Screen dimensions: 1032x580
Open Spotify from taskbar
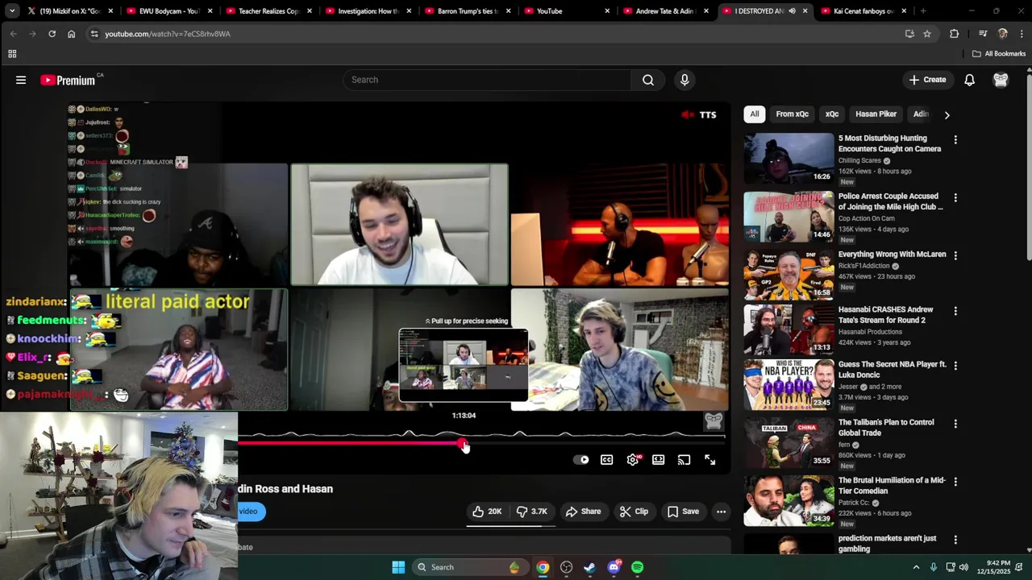[x=638, y=567]
